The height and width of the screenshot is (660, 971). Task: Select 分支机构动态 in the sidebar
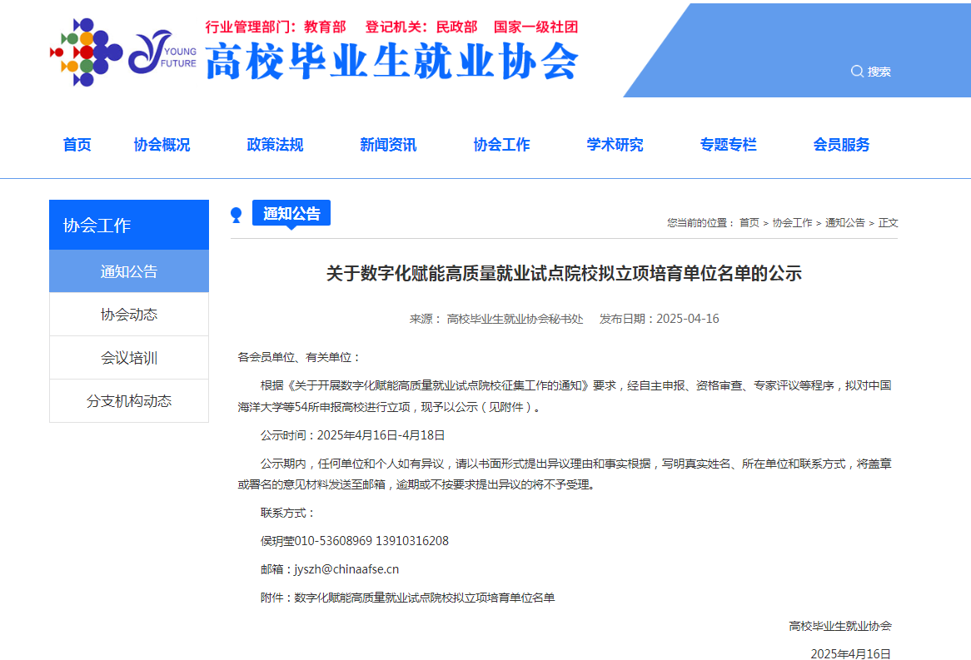129,401
